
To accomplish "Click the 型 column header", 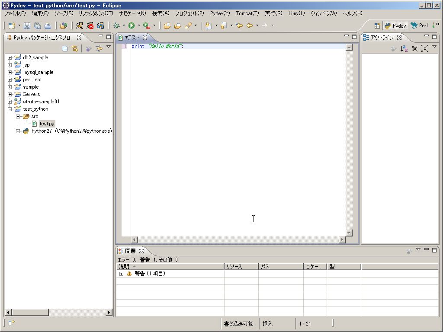I will pos(344,266).
